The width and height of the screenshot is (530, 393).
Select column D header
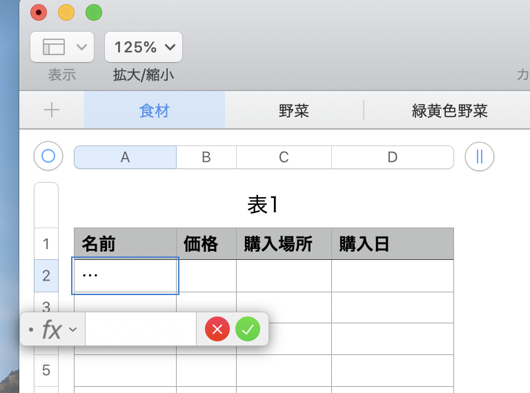pyautogui.click(x=392, y=157)
